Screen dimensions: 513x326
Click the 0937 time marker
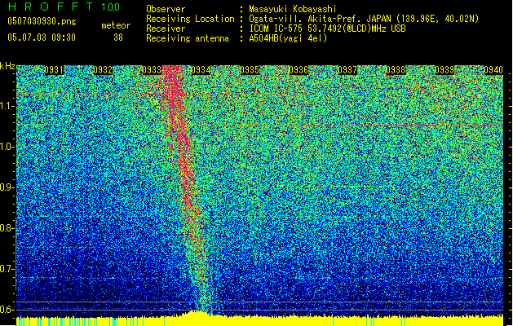tap(347, 70)
